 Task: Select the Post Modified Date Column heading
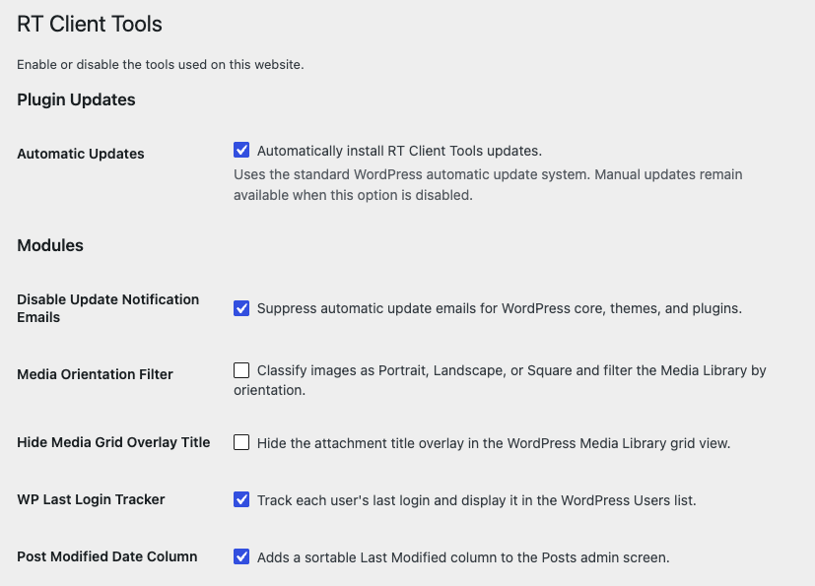[x=107, y=556]
